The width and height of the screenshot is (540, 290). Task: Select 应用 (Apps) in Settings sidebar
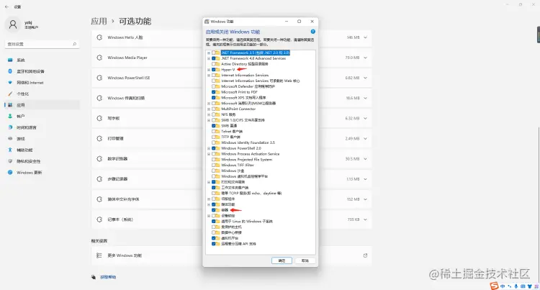pos(42,105)
